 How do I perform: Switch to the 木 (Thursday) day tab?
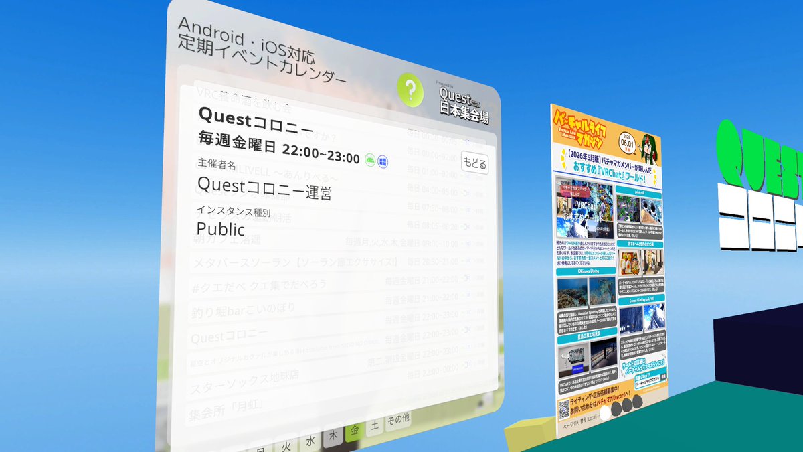click(x=332, y=437)
